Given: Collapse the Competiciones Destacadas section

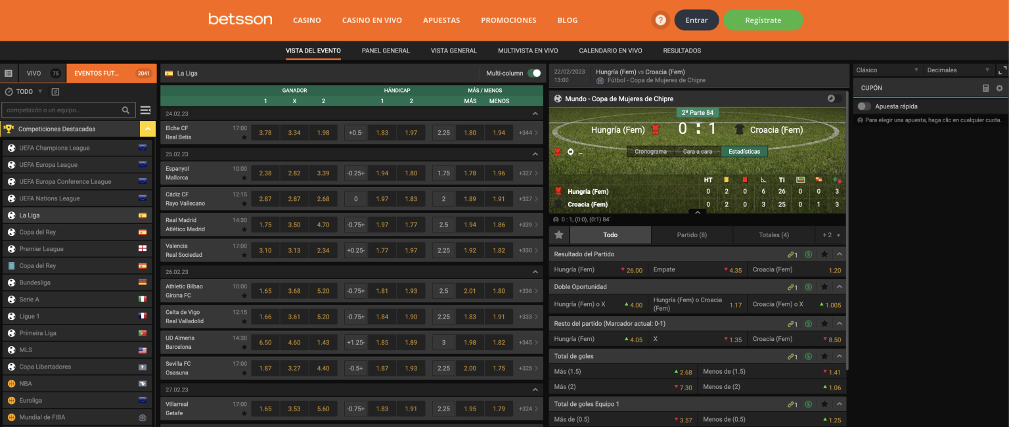Looking at the screenshot, I should coord(148,129).
